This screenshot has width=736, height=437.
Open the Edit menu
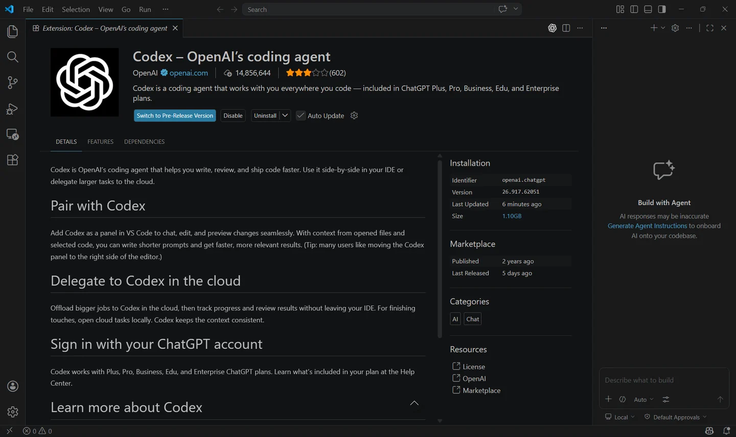(x=48, y=9)
